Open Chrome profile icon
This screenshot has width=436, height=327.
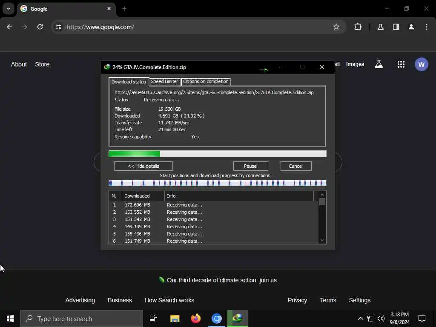tap(411, 27)
